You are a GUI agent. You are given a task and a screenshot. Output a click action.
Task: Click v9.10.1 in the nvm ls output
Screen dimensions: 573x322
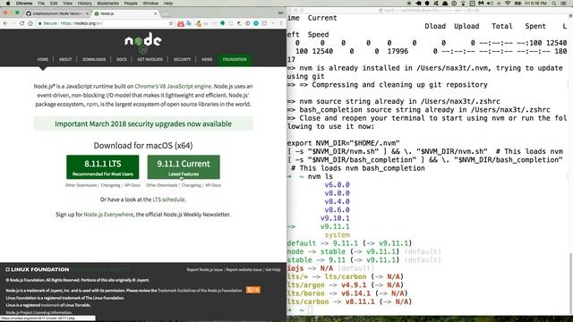pyautogui.click(x=335, y=218)
